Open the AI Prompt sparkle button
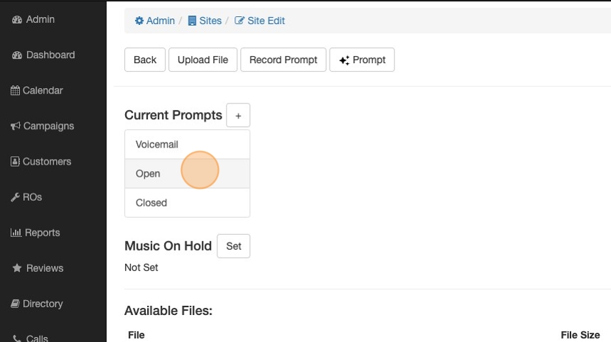 pyautogui.click(x=362, y=60)
